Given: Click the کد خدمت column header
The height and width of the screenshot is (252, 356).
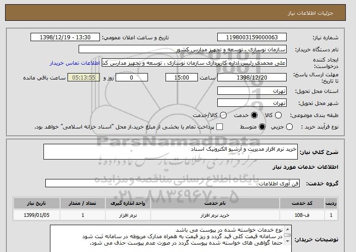Looking at the screenshot, I should [302, 203].
